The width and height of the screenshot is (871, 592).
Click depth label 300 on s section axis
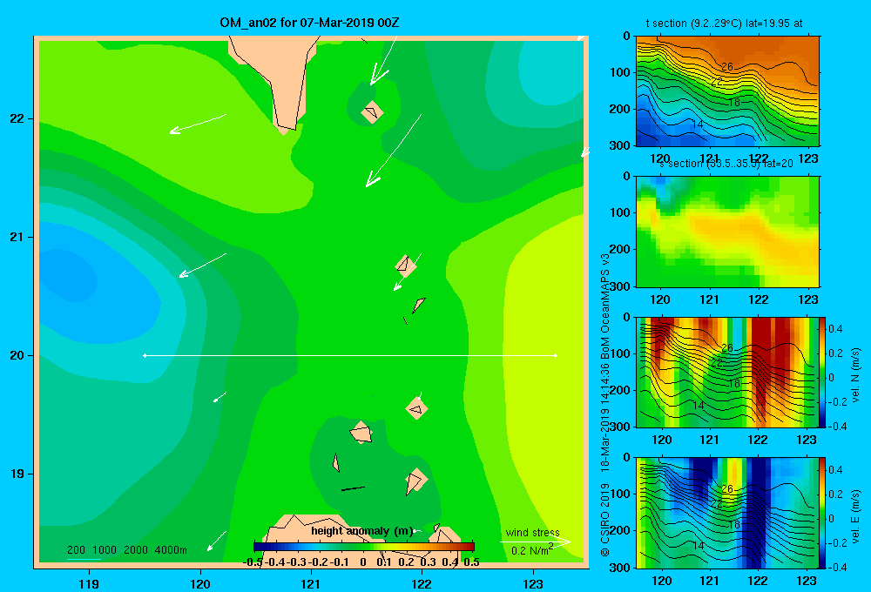pos(622,286)
